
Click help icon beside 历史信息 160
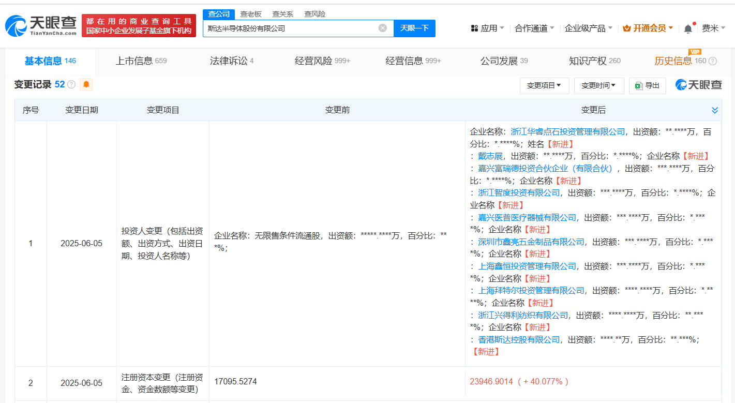pos(713,61)
